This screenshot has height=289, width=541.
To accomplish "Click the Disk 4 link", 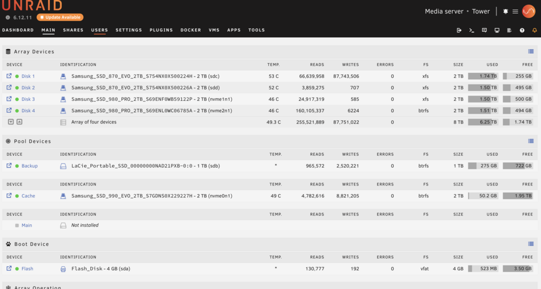I will (x=28, y=111).
